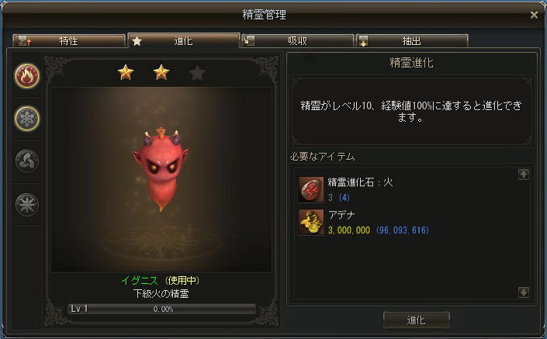The width and height of the screenshot is (547, 339).
Task: Click the Lv 1 experience progress bar
Action: [162, 309]
